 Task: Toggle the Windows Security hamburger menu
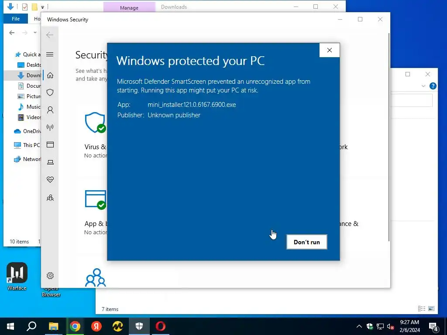click(50, 55)
